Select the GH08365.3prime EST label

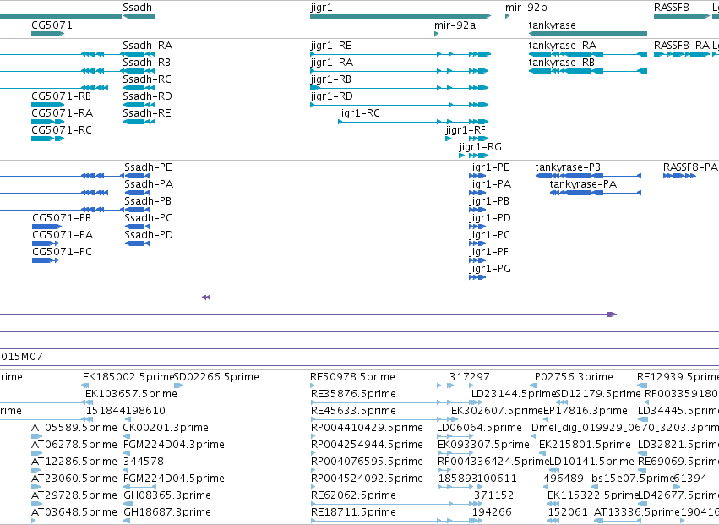tap(167, 495)
